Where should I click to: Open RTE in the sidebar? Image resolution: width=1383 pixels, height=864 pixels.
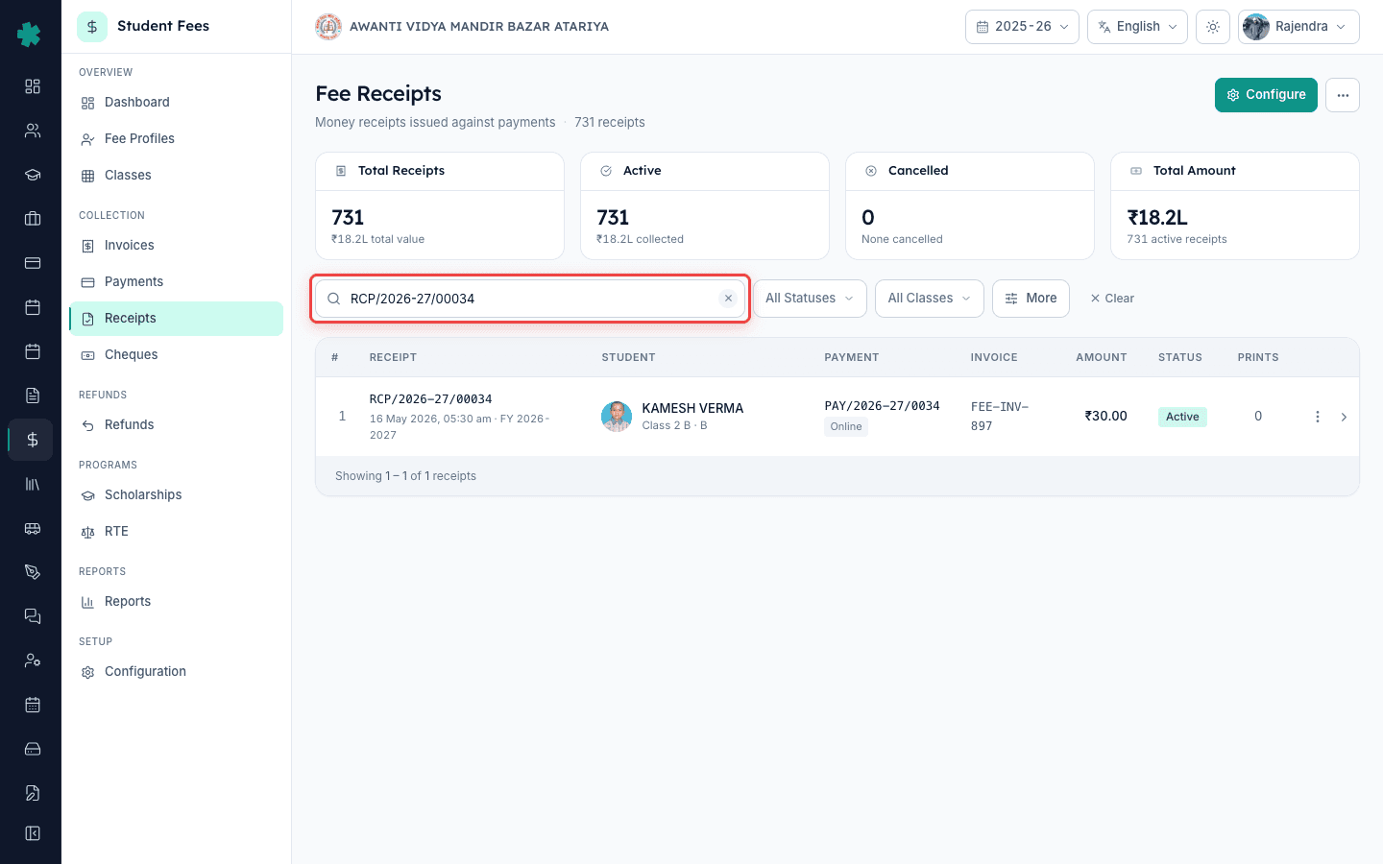pyautogui.click(x=177, y=532)
